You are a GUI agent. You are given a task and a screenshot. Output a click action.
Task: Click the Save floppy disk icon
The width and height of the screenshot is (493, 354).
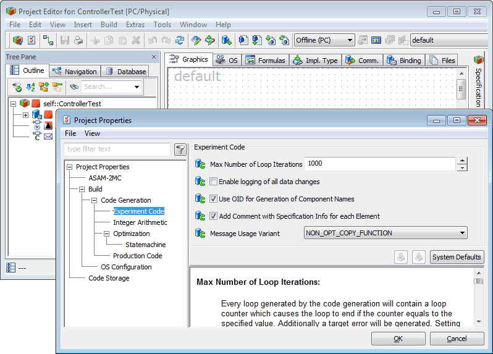tap(65, 40)
